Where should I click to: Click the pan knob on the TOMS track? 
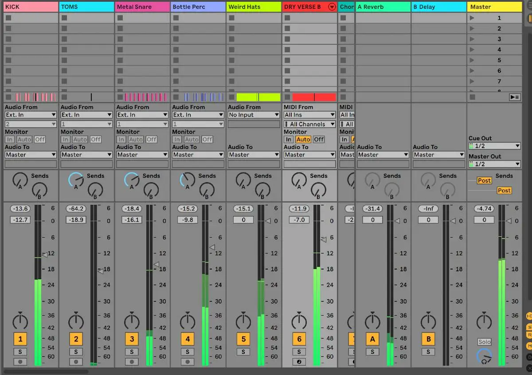76,320
